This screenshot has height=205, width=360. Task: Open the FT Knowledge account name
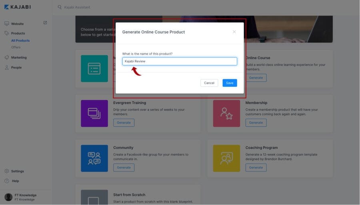[26, 195]
